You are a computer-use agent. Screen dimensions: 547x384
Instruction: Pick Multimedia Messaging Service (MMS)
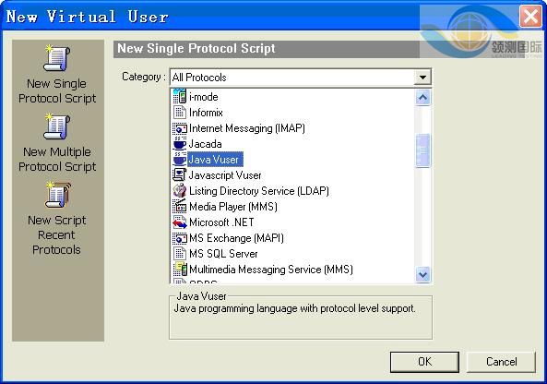(270, 270)
